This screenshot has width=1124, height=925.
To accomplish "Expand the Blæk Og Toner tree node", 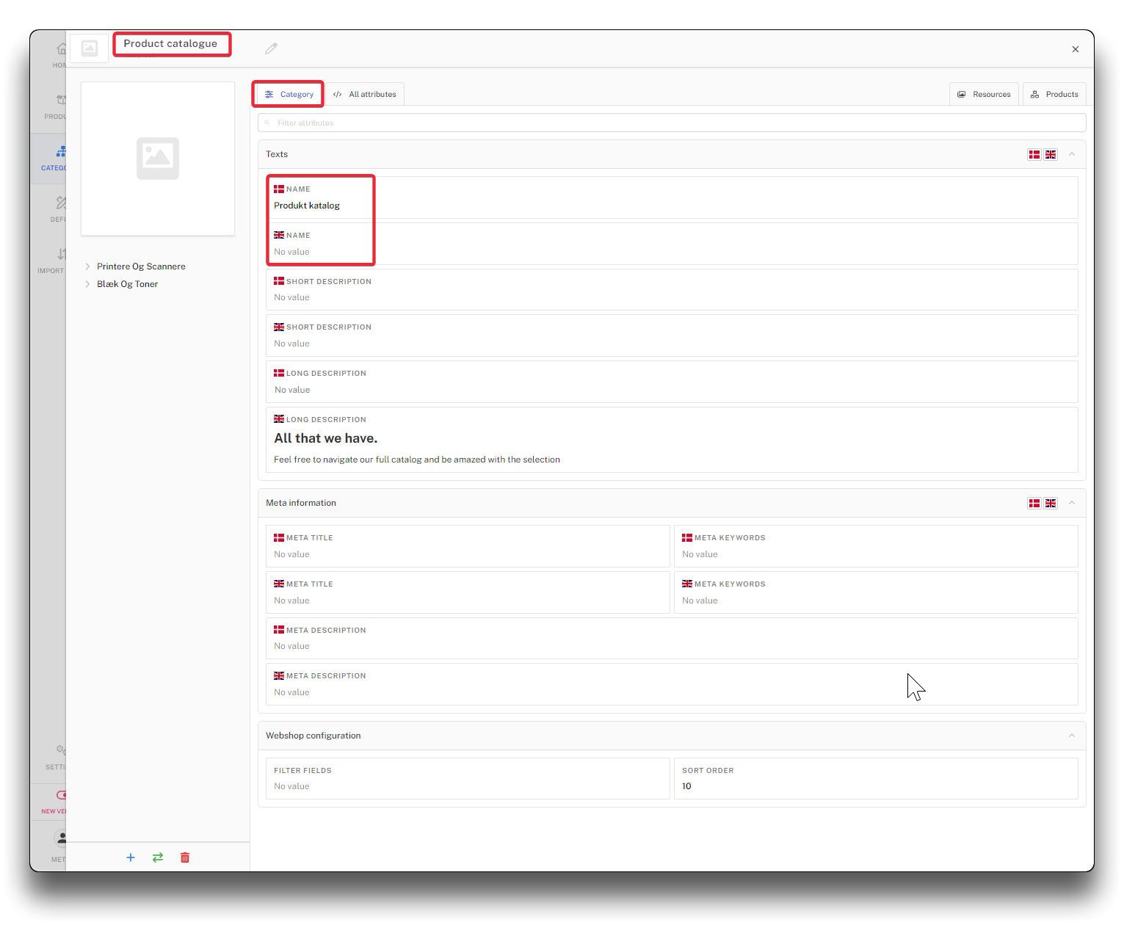I will 87,284.
